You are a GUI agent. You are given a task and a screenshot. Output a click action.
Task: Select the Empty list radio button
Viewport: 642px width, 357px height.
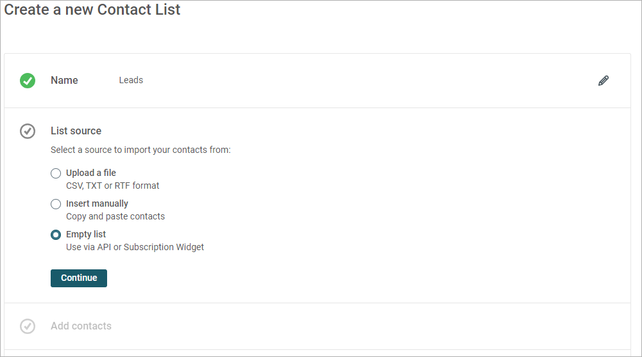click(x=56, y=235)
